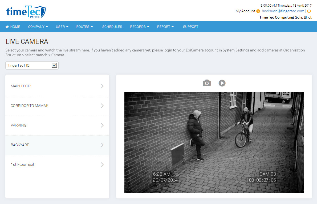
Task: Open the ROUTES menu
Action: pyautogui.click(x=84, y=27)
